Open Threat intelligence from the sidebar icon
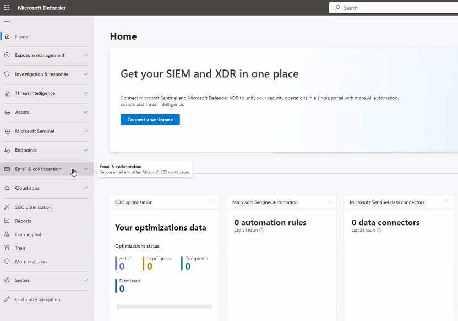The height and width of the screenshot is (321, 458). click(x=7, y=93)
